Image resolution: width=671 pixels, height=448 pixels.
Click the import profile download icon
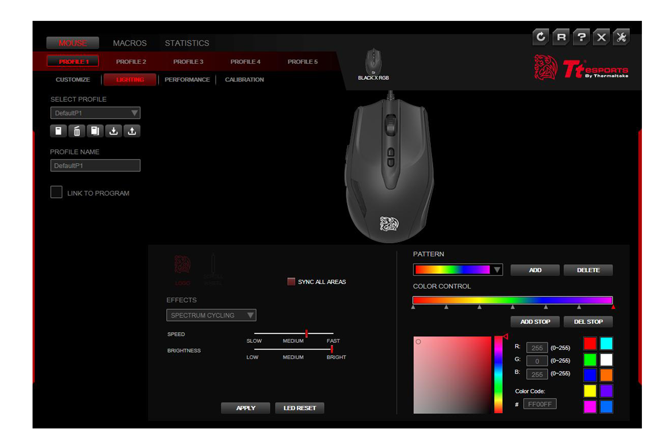(113, 131)
